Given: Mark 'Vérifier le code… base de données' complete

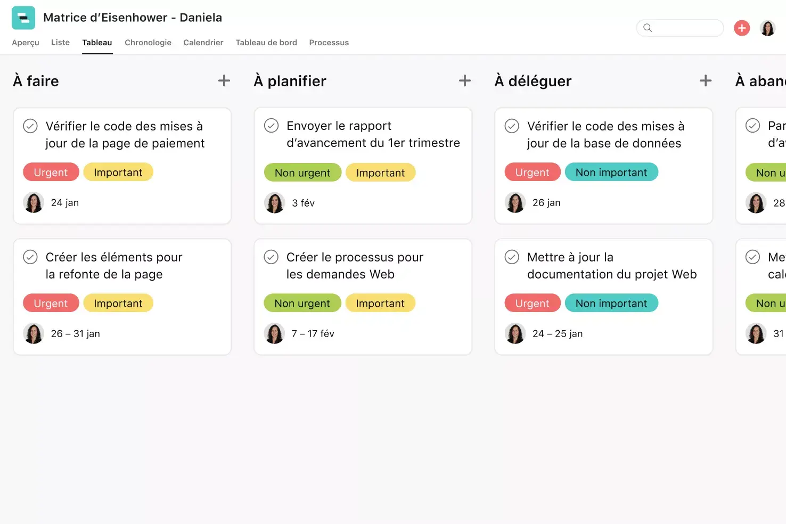Looking at the screenshot, I should (x=512, y=126).
